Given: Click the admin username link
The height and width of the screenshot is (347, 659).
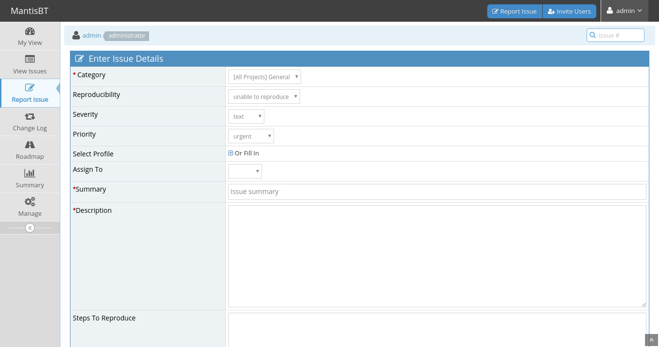Looking at the screenshot, I should 92,35.
